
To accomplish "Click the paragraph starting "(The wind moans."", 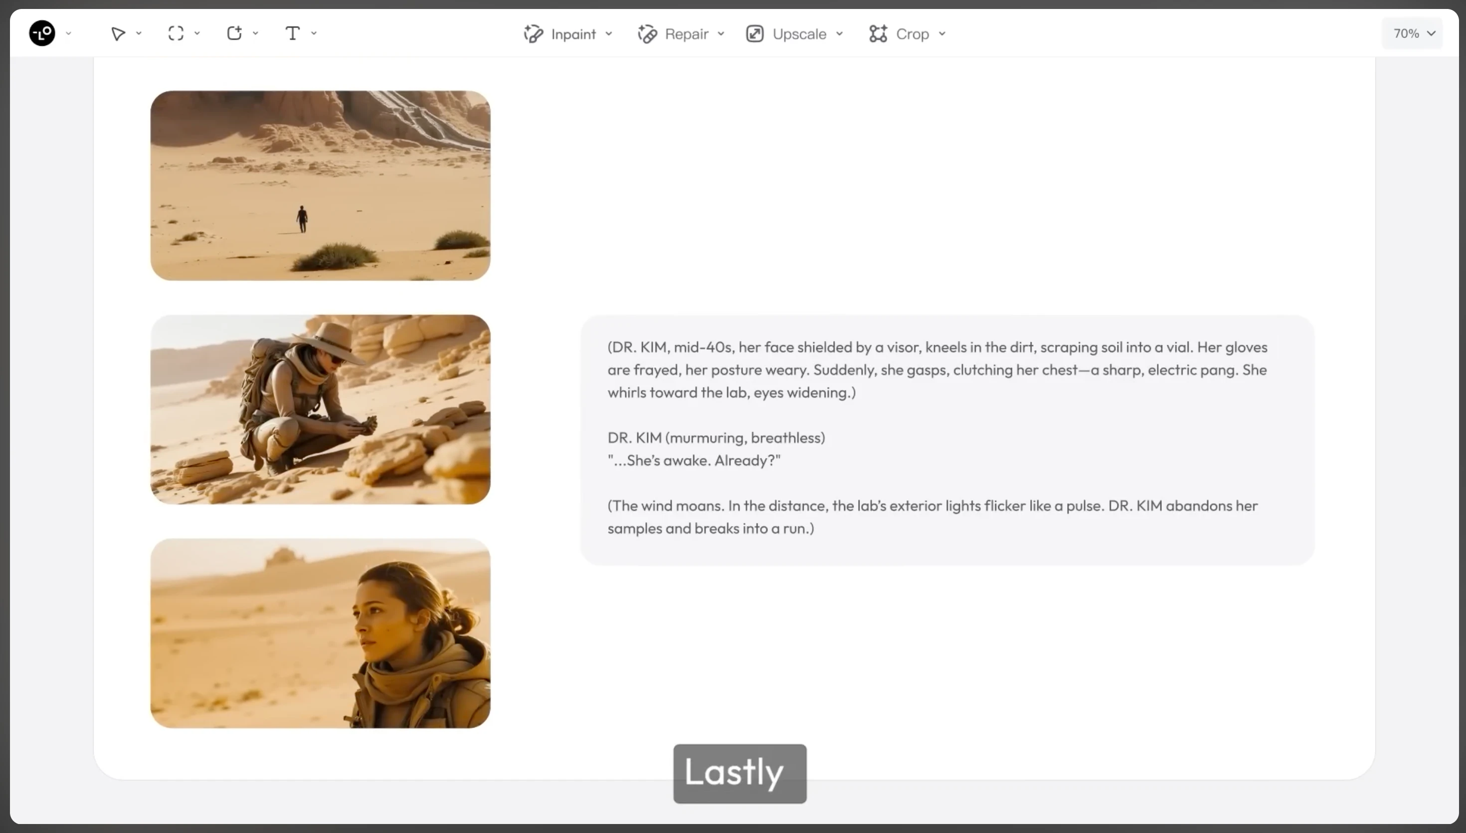I will 932,517.
